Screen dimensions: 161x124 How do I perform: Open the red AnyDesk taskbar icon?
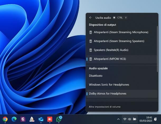[50, 119]
